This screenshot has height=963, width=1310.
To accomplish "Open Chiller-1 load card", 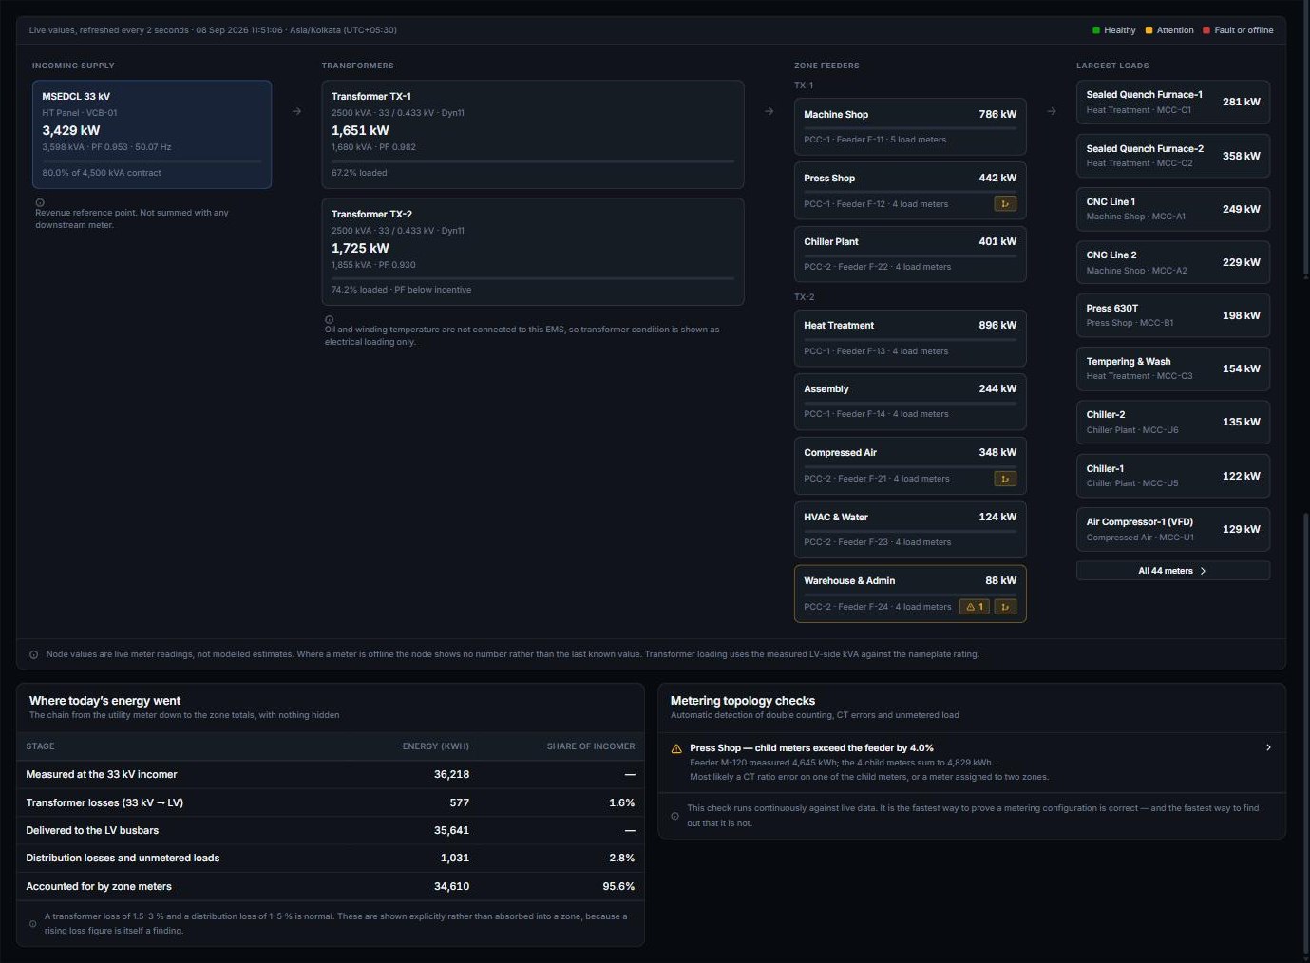I will click(x=1173, y=476).
